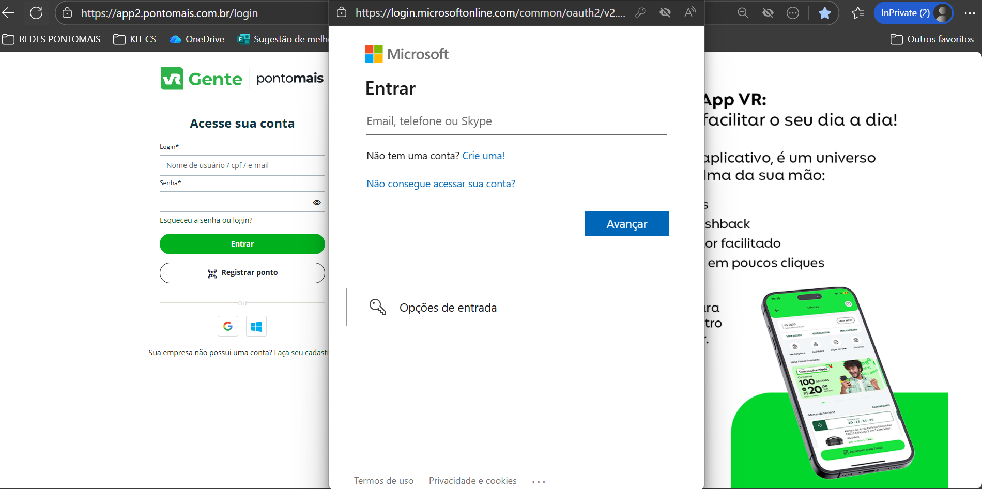Click the green Entrar button
The height and width of the screenshot is (489, 982).
[x=242, y=244]
